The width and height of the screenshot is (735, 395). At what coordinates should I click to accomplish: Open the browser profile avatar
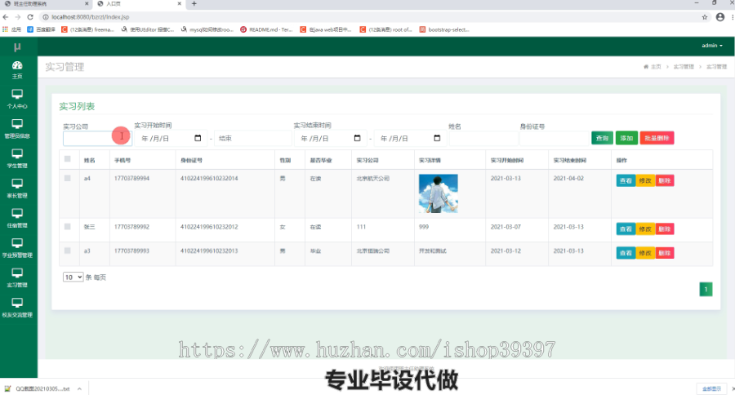[720, 17]
